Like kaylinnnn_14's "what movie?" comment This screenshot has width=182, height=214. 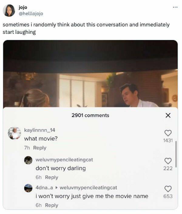tap(168, 133)
